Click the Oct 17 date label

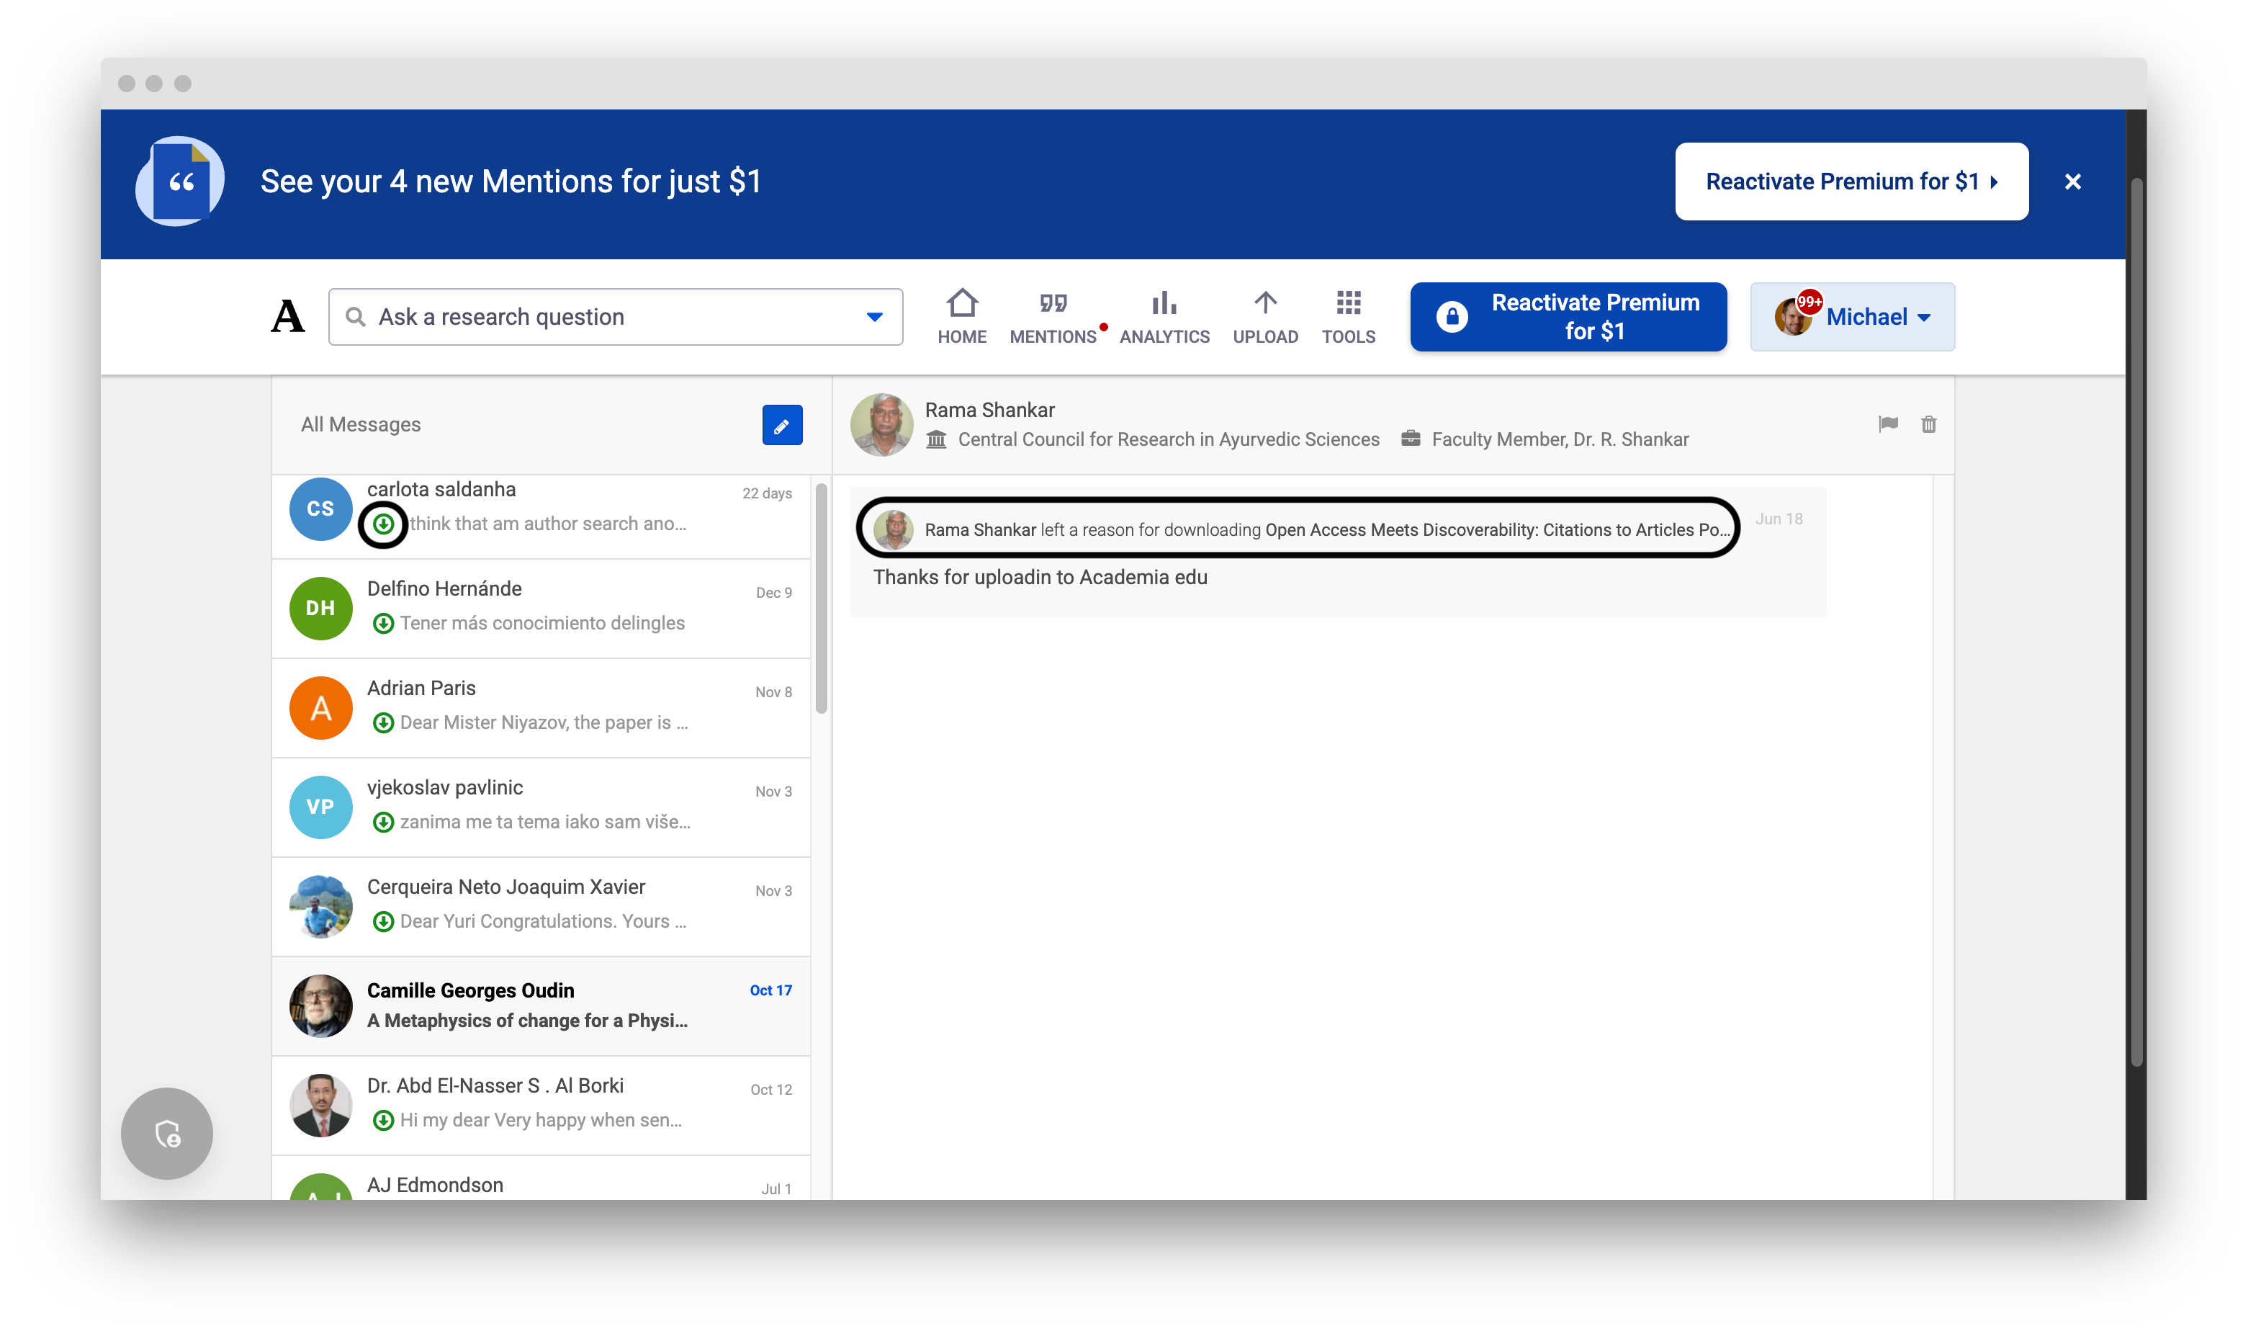click(770, 991)
